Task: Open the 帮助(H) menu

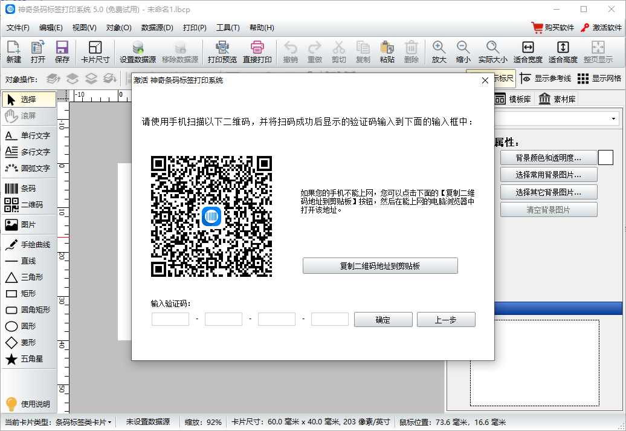Action: 262,28
